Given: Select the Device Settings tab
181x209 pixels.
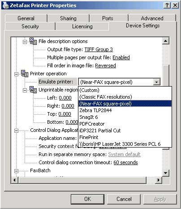Looking at the screenshot, I should click(x=143, y=26).
